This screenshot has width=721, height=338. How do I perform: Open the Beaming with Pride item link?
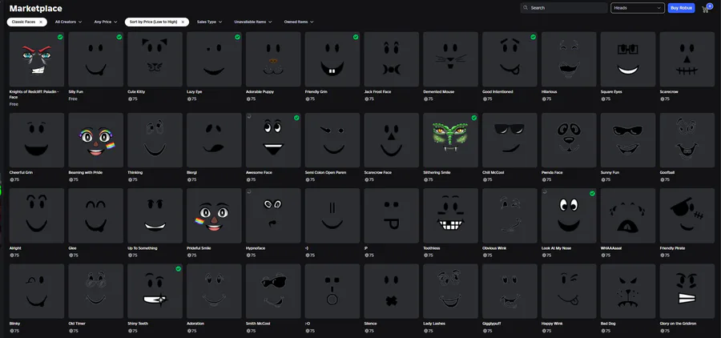pyautogui.click(x=86, y=172)
